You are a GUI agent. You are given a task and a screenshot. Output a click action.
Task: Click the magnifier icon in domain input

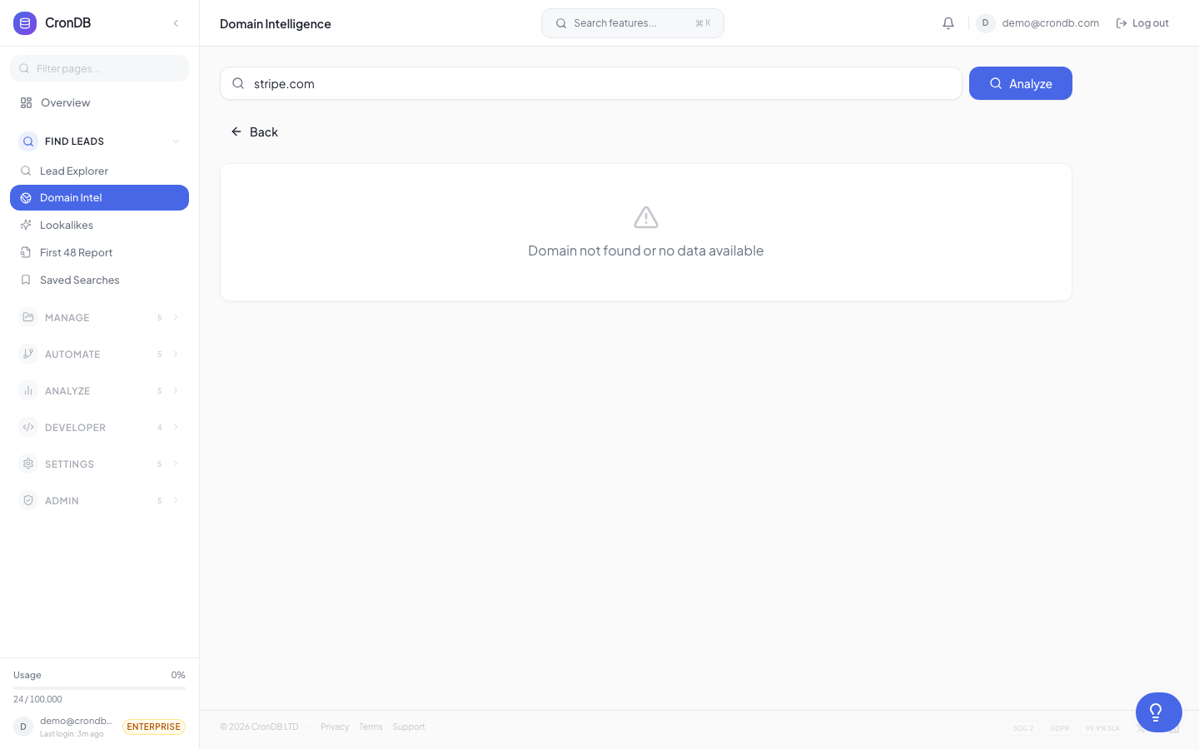238,83
